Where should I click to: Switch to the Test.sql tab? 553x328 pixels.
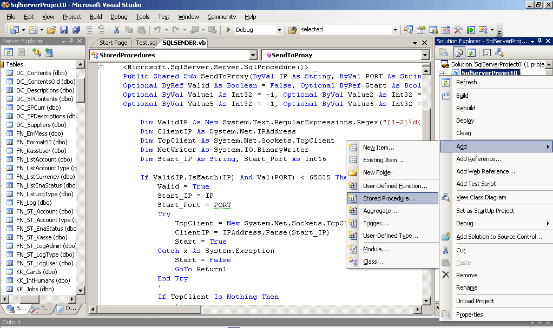pyautogui.click(x=146, y=43)
